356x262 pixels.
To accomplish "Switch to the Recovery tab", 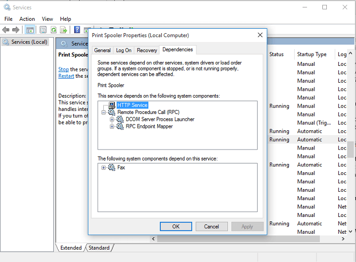I will click(147, 51).
